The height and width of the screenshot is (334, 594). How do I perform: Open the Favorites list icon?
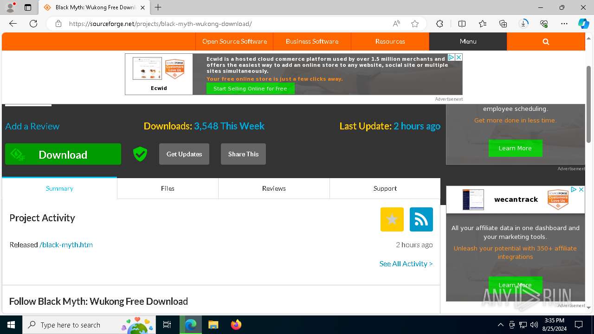483,24
